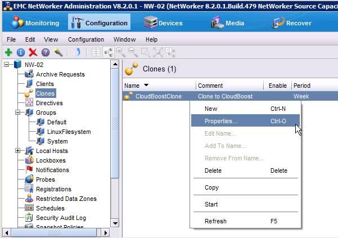Select the LinuxFilesystem group
This screenshot has height=238, width=338.
click(69, 132)
